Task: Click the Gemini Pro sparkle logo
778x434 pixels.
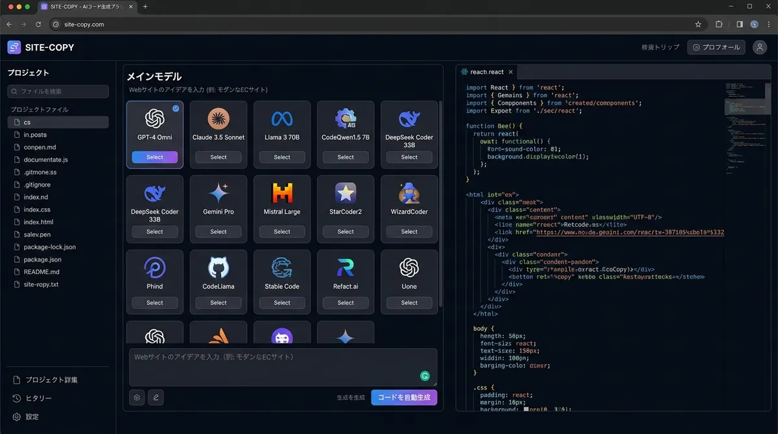Action: coord(218,193)
